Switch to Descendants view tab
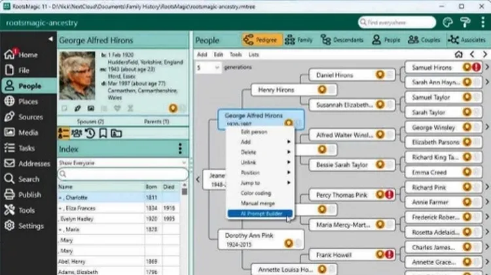The height and width of the screenshot is (275, 491). pyautogui.click(x=342, y=40)
